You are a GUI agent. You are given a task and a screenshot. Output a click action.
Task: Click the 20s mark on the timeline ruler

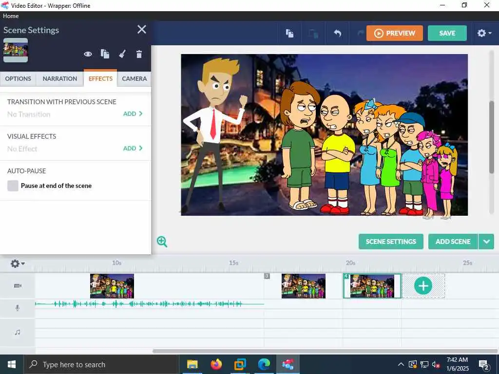[350, 263]
